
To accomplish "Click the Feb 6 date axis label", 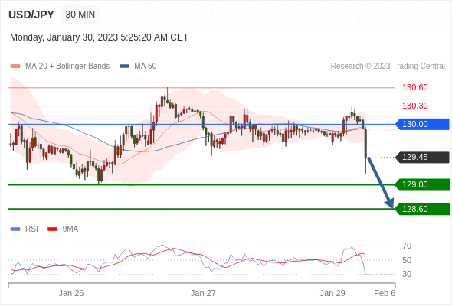I will 385,293.
